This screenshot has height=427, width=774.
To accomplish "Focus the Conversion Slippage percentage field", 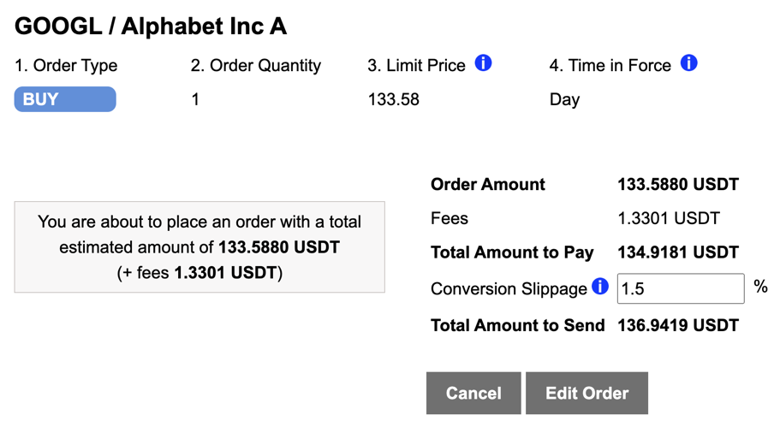I will [680, 288].
